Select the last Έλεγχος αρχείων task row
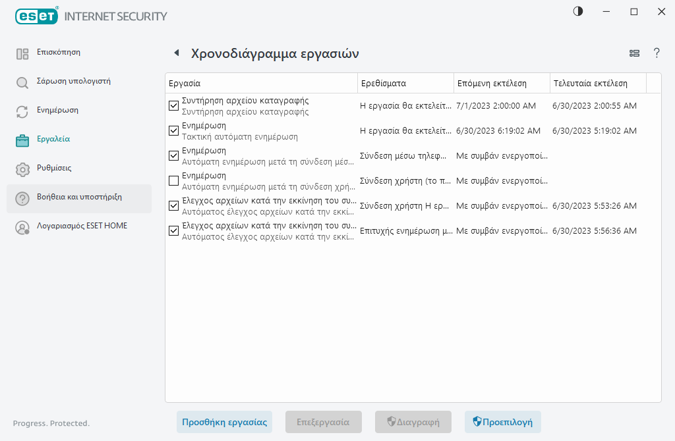Image resolution: width=675 pixels, height=441 pixels. [x=270, y=231]
